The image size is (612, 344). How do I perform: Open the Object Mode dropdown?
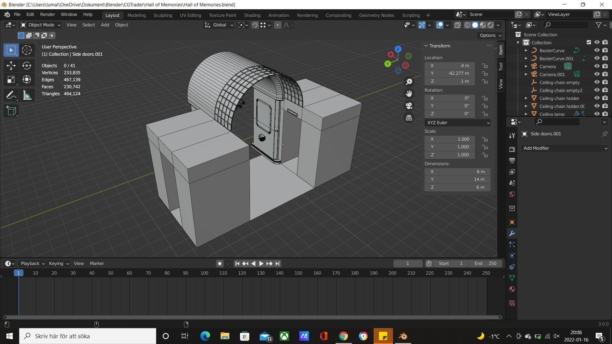40,25
